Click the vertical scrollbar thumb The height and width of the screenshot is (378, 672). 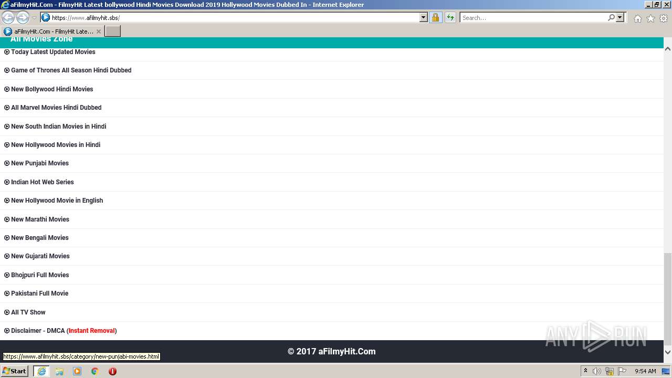[668, 298]
